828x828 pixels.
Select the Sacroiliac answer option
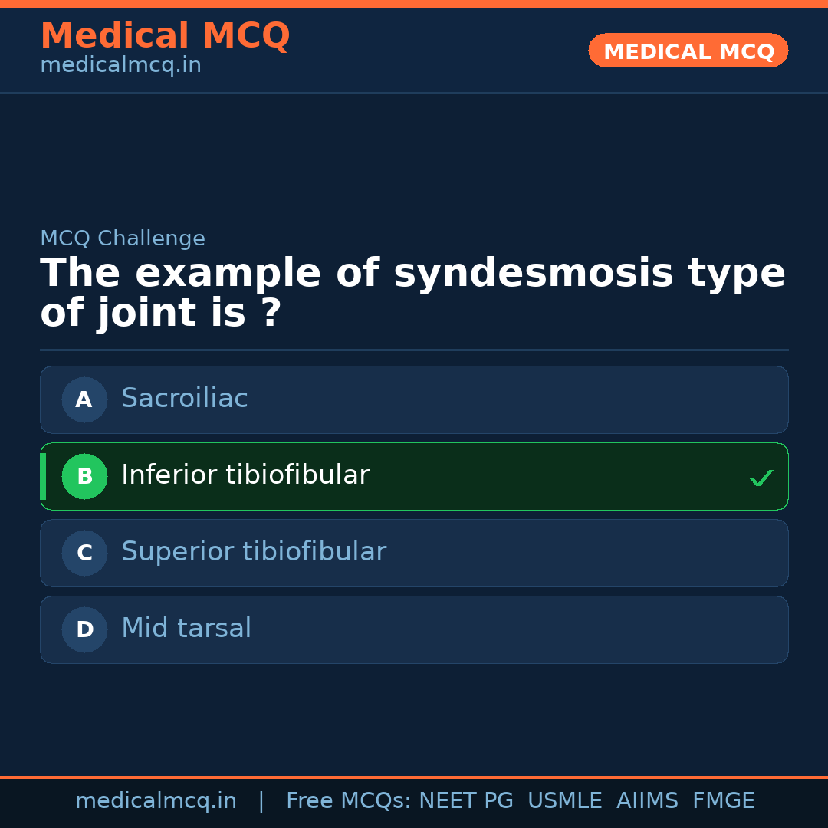pos(414,399)
